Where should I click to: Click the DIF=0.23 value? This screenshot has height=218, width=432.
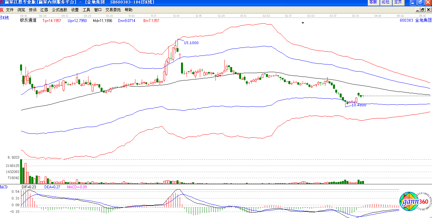tap(29, 187)
